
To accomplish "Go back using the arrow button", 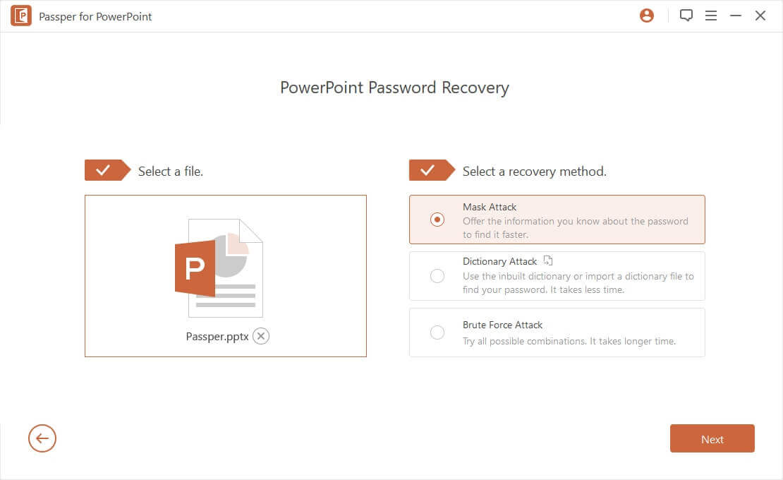I will 42,438.
